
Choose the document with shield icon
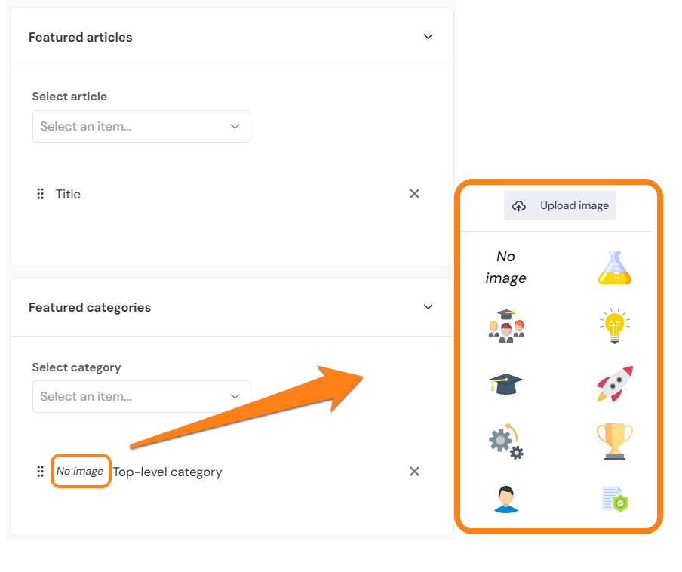click(614, 500)
